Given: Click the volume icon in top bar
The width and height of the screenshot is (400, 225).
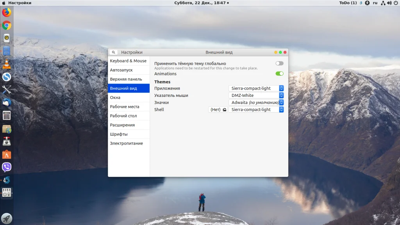Looking at the screenshot, I should coord(389,3).
